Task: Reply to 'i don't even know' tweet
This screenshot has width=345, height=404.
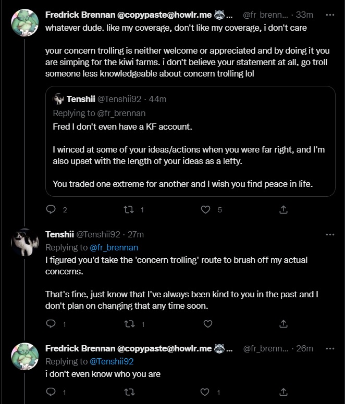Action: pyautogui.click(x=51, y=392)
